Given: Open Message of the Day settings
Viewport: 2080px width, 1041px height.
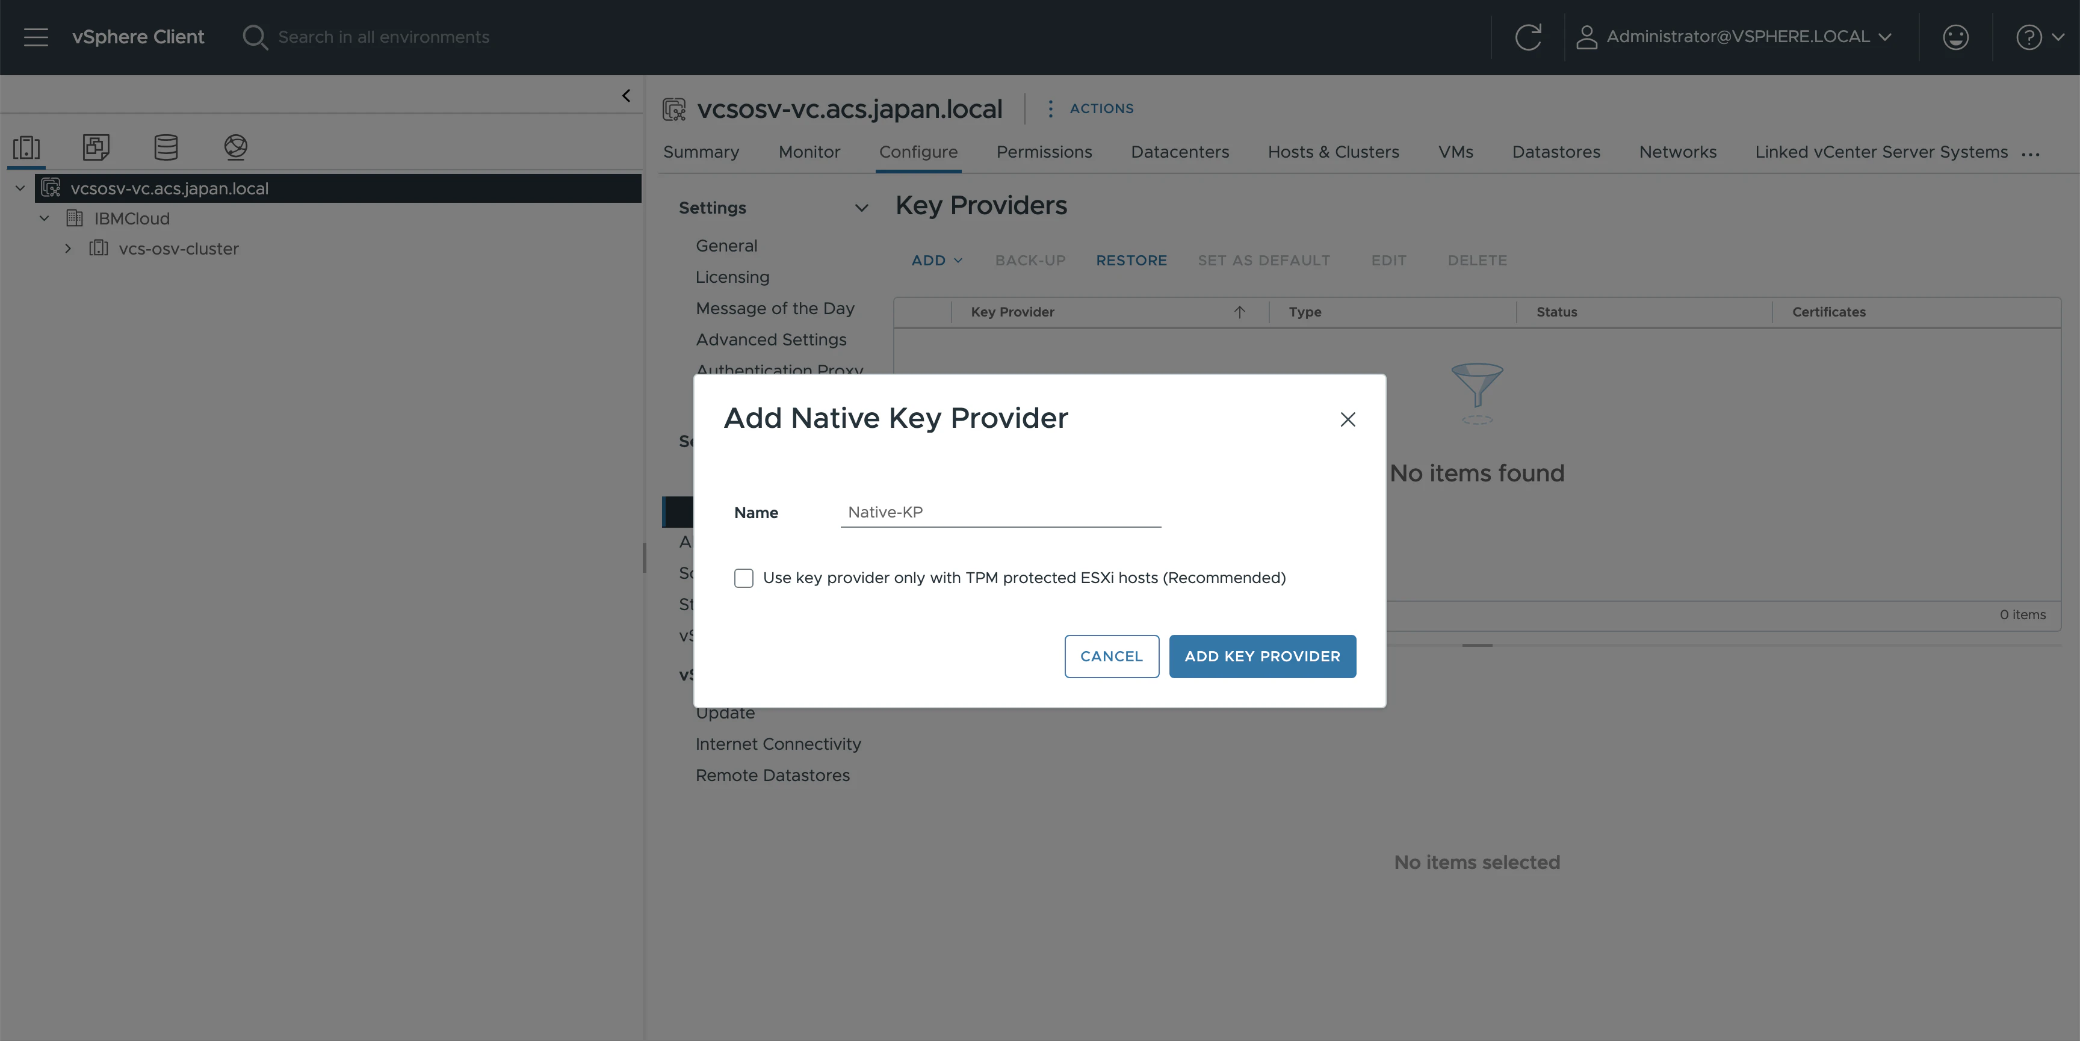Looking at the screenshot, I should 775,309.
